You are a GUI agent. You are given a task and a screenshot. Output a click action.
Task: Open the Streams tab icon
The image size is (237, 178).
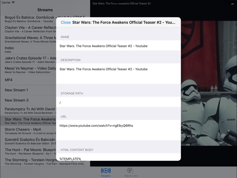click(x=106, y=171)
